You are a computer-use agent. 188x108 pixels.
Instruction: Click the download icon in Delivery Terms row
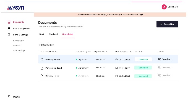tap(160, 75)
